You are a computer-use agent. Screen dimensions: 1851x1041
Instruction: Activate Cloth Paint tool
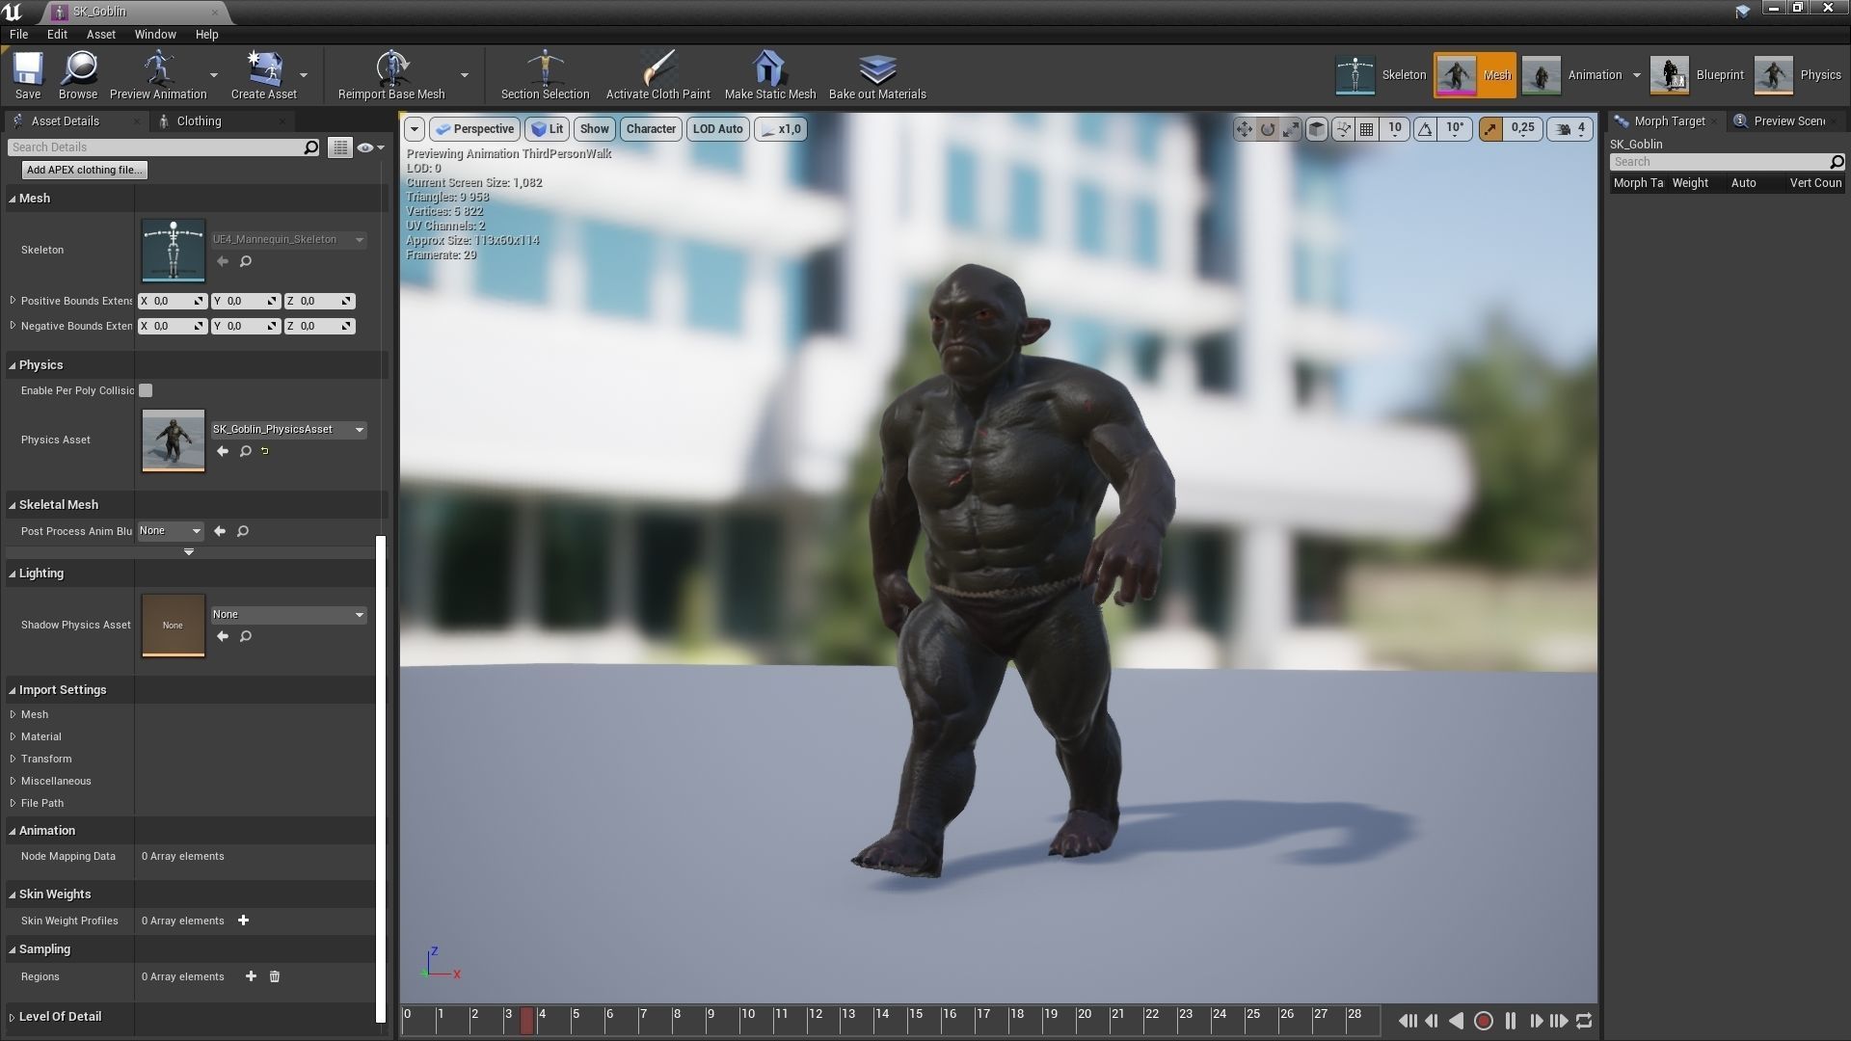coord(657,75)
